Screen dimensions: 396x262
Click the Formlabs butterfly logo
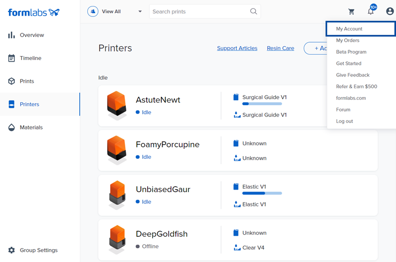(54, 12)
